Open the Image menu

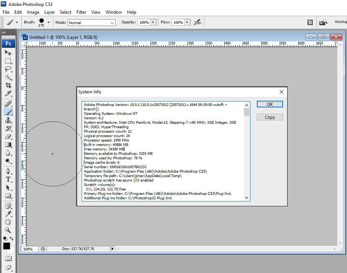pos(33,12)
